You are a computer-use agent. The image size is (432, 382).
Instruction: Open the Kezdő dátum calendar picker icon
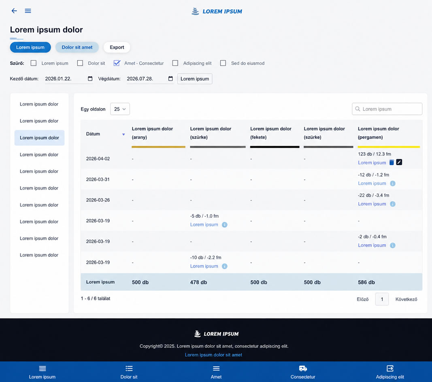(90, 79)
